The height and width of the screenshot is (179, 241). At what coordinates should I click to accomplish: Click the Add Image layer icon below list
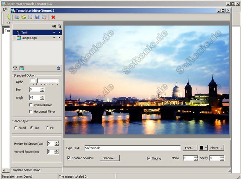pyautogui.click(x=22, y=68)
